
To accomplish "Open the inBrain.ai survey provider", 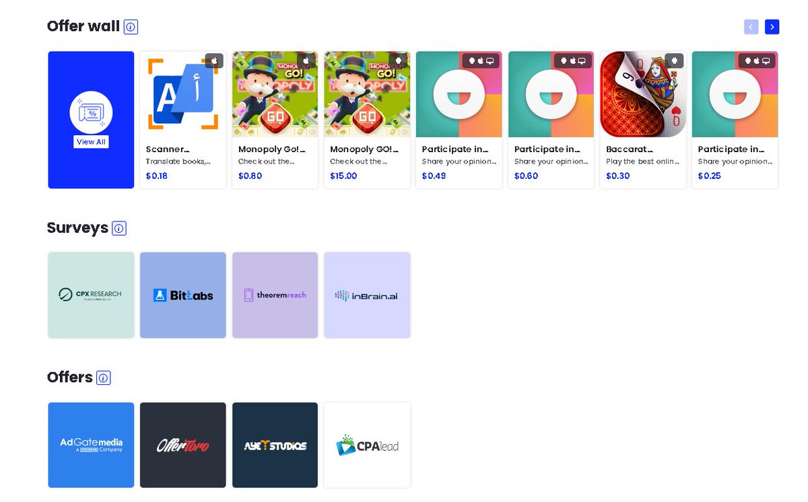I will (x=367, y=295).
